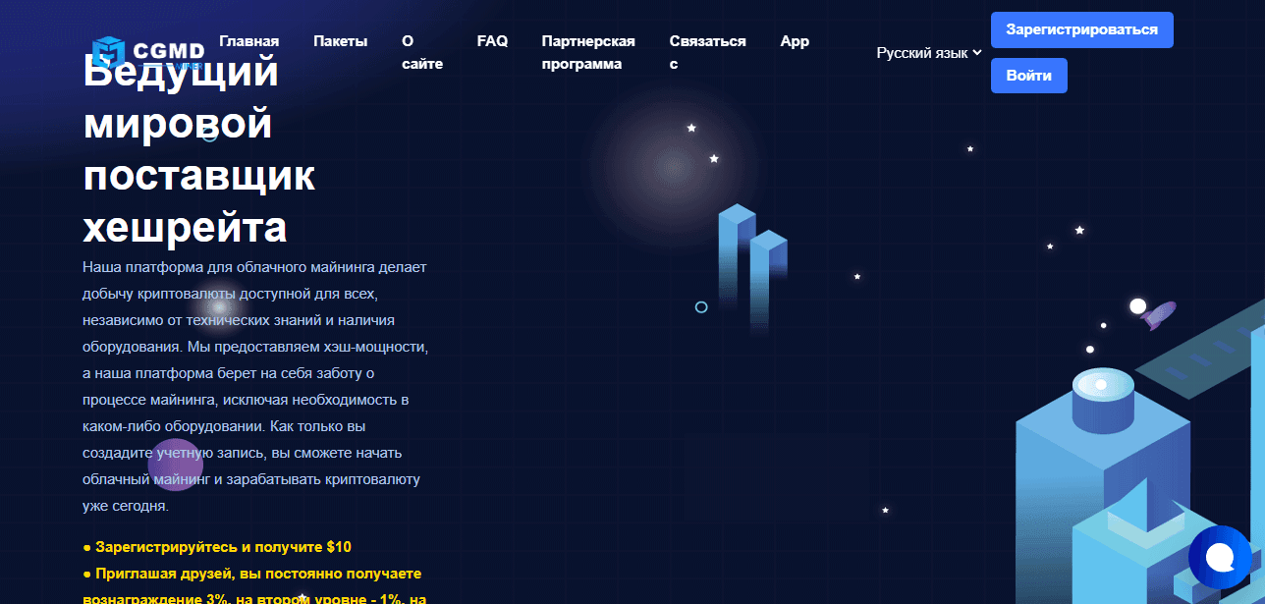
Task: Click the white ball next to the rocket
Action: point(1137,306)
